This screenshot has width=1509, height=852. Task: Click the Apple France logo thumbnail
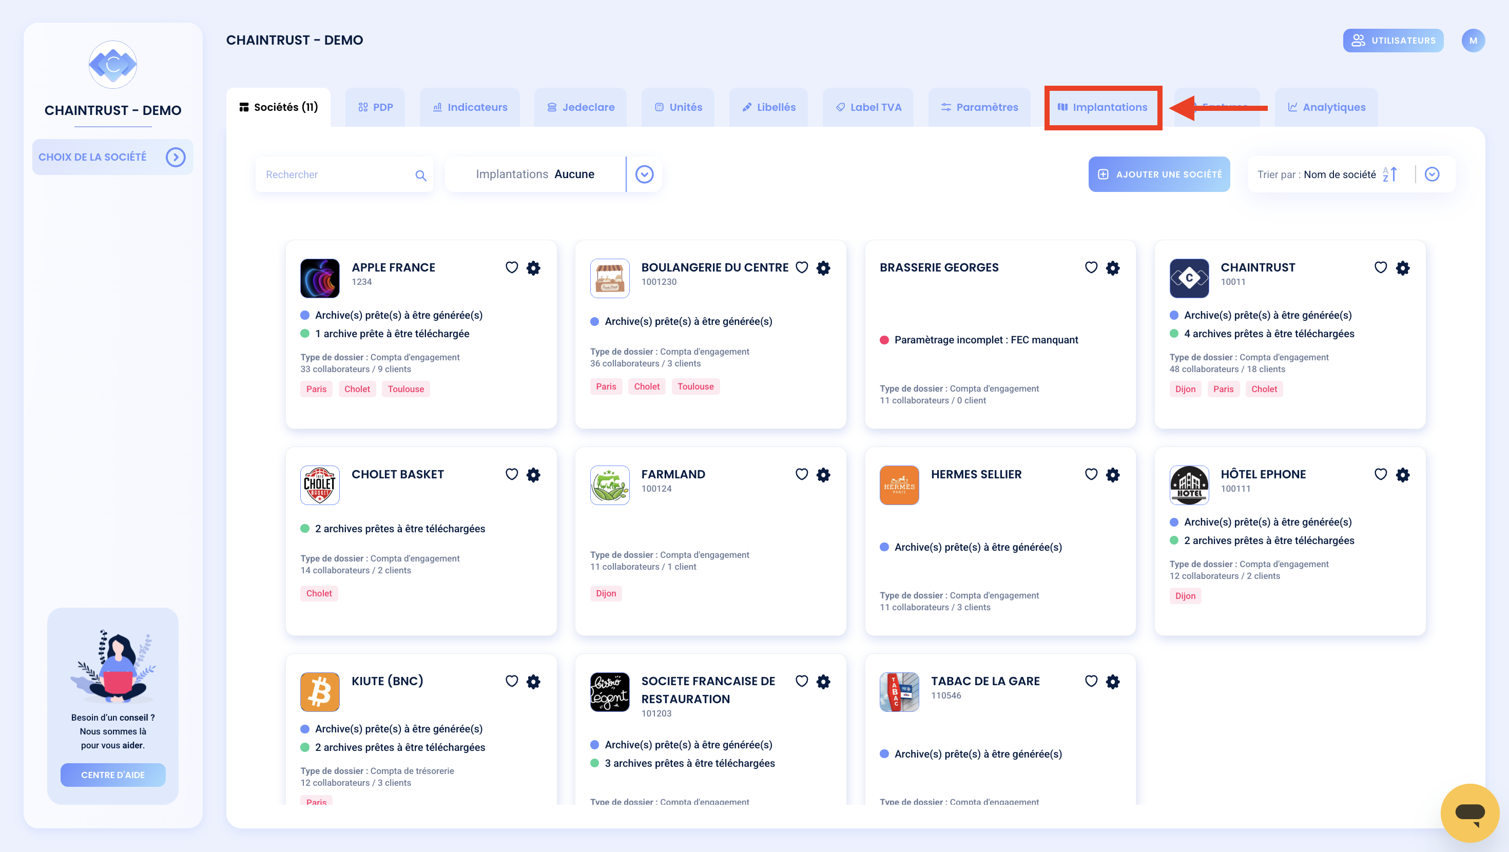(320, 278)
